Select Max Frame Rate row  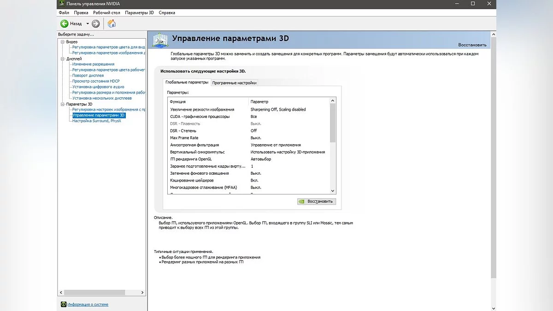pos(248,138)
